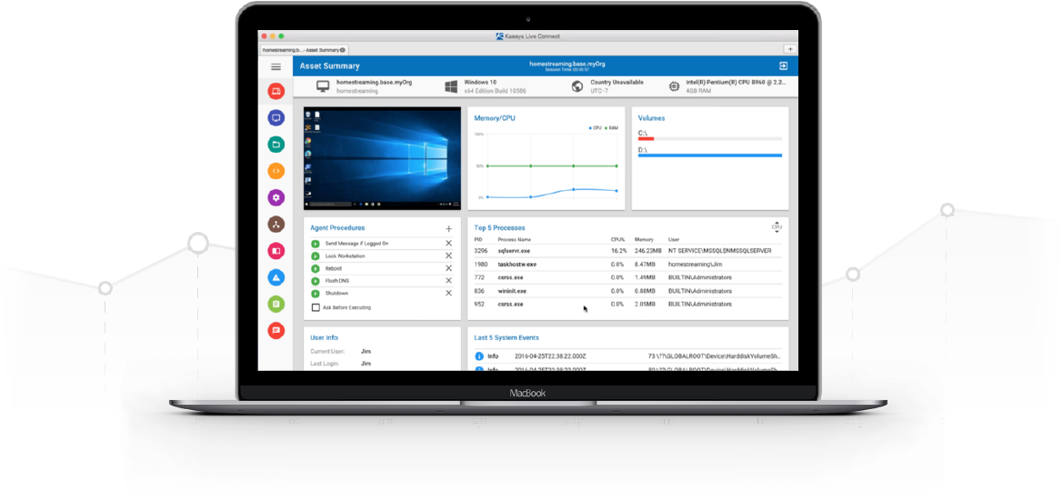Run the Send Message if Logged On procedure
The width and height of the screenshot is (1063, 501).
(x=316, y=244)
